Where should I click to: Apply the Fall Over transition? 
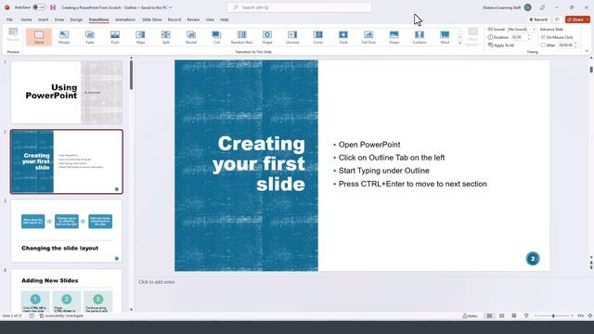(368, 37)
